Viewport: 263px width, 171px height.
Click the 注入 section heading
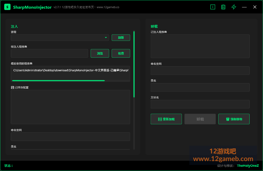(14, 26)
